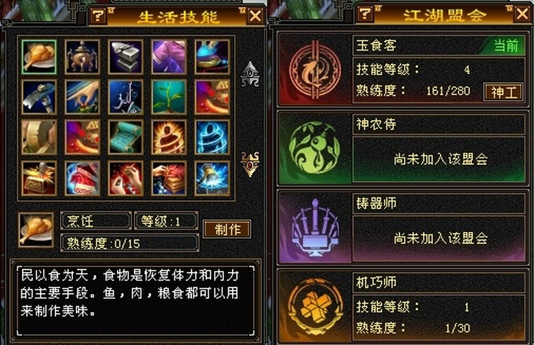Select the blue swirling figure skill icon
This screenshot has width=534, height=345.
[212, 137]
